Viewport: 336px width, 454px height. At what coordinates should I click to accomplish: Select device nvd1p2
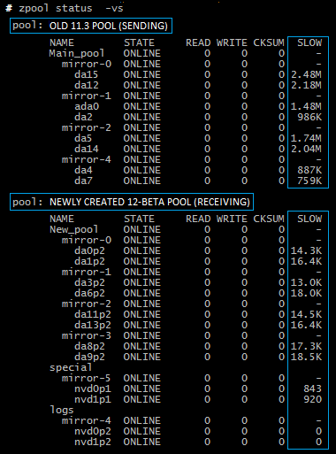click(x=93, y=442)
